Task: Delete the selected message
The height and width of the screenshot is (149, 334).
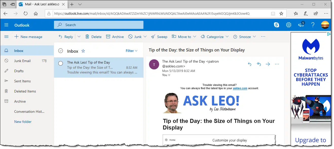Action: click(x=94, y=37)
